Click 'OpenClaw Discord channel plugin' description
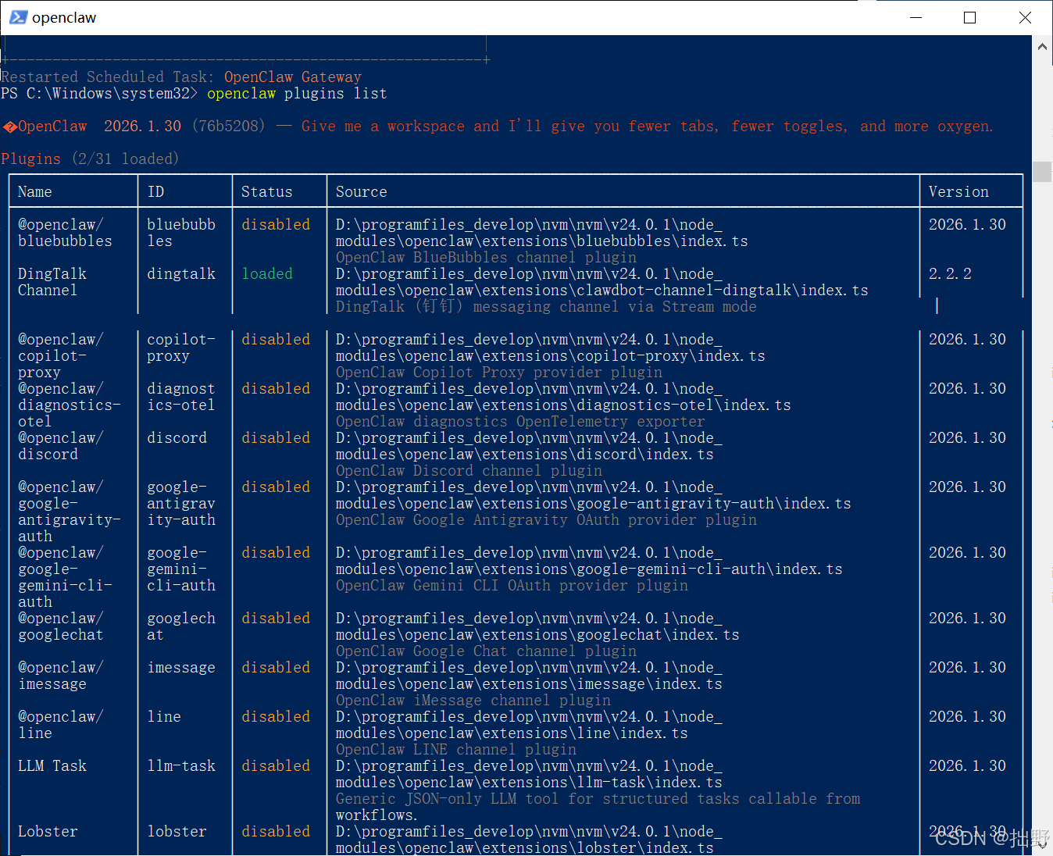The width and height of the screenshot is (1053, 856). [469, 470]
